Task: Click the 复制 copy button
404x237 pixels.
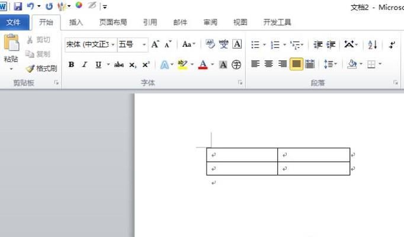Action: pyautogui.click(x=38, y=54)
